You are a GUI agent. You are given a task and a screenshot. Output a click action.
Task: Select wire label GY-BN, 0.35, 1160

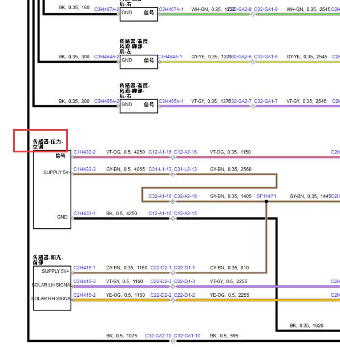click(127, 268)
